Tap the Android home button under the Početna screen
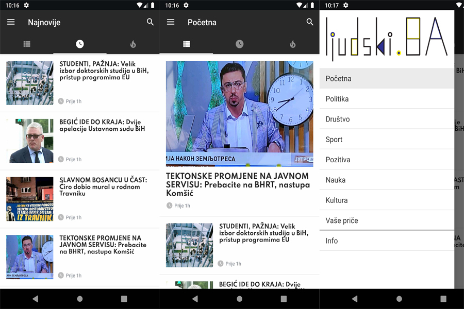Screen dimensions: 464x309 coord(240,299)
